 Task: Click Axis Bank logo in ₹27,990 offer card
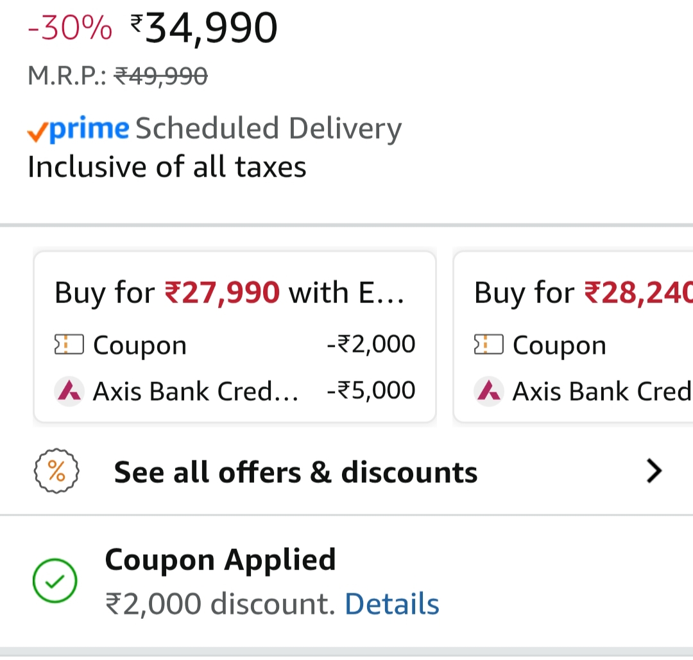[69, 390]
